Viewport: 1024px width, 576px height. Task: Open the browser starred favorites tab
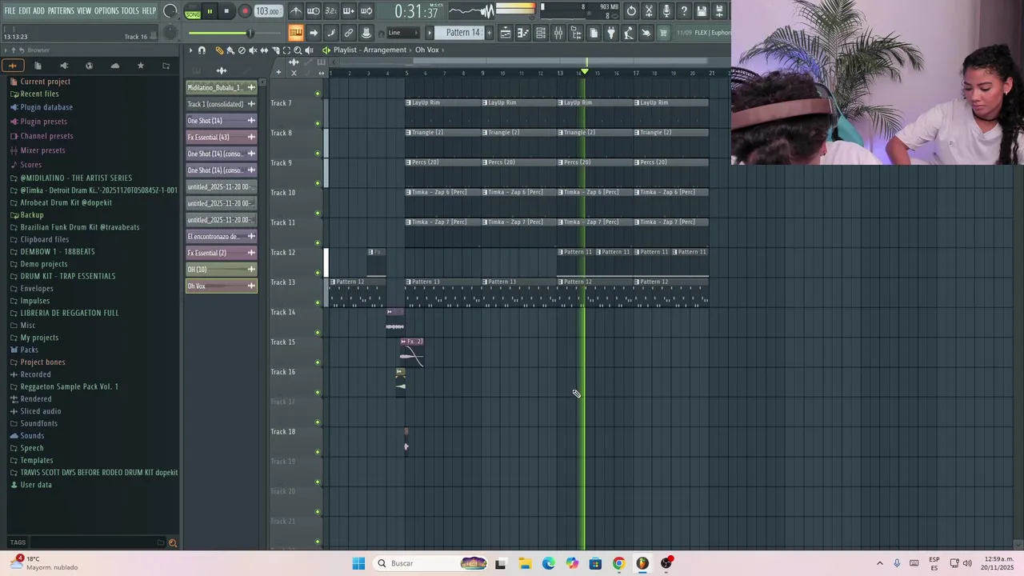(141, 66)
